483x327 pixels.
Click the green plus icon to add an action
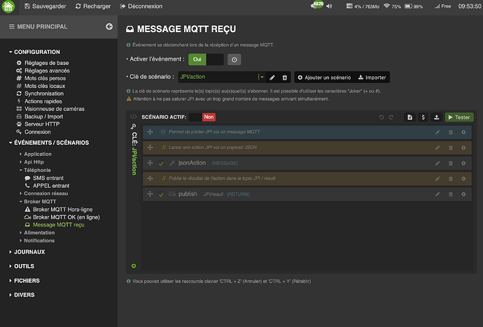[x=133, y=266]
